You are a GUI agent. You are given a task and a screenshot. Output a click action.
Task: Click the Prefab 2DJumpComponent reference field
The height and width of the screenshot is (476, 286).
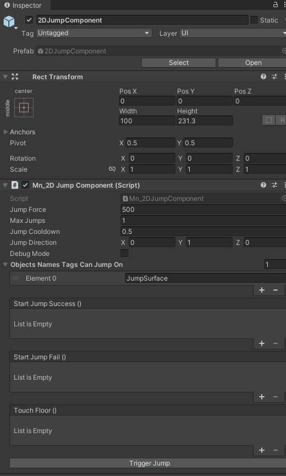[161, 51]
